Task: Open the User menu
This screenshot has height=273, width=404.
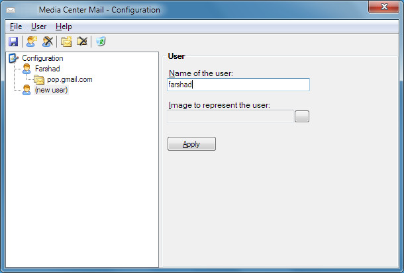Action: 38,26
